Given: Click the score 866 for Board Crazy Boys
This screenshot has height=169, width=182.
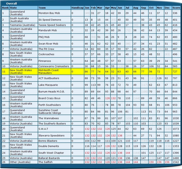Looking at the screenshot, I should (175, 98).
